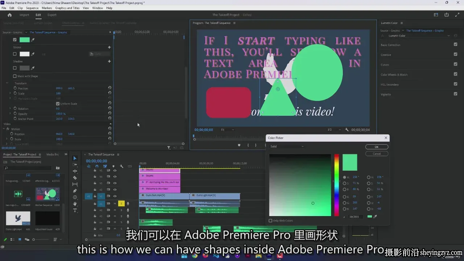Collapse the Motion effect
Viewport: 464px width, 261px height.
coord(4,129)
